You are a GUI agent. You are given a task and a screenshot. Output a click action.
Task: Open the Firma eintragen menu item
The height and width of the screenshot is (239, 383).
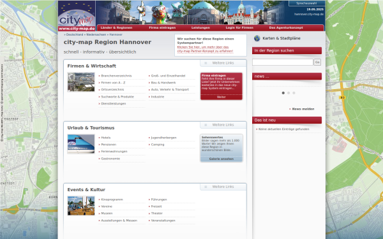(x=162, y=28)
